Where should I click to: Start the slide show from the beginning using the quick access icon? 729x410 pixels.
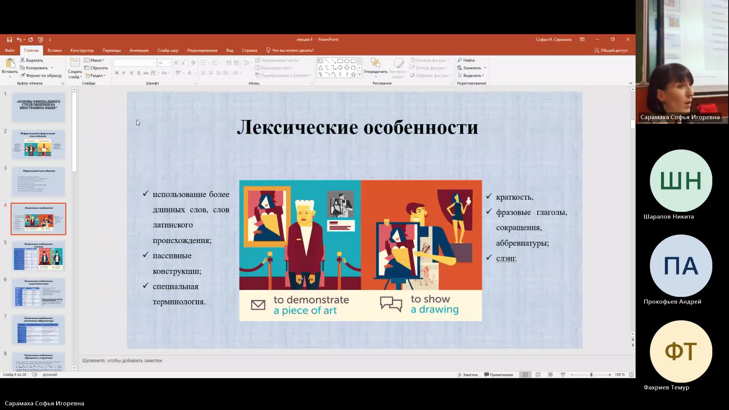pos(41,39)
